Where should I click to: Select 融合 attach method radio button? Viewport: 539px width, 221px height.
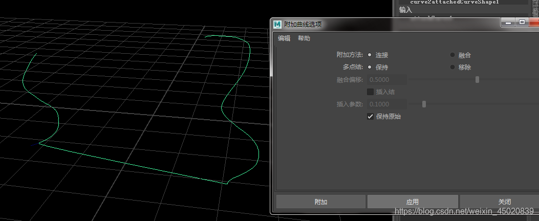click(x=452, y=55)
